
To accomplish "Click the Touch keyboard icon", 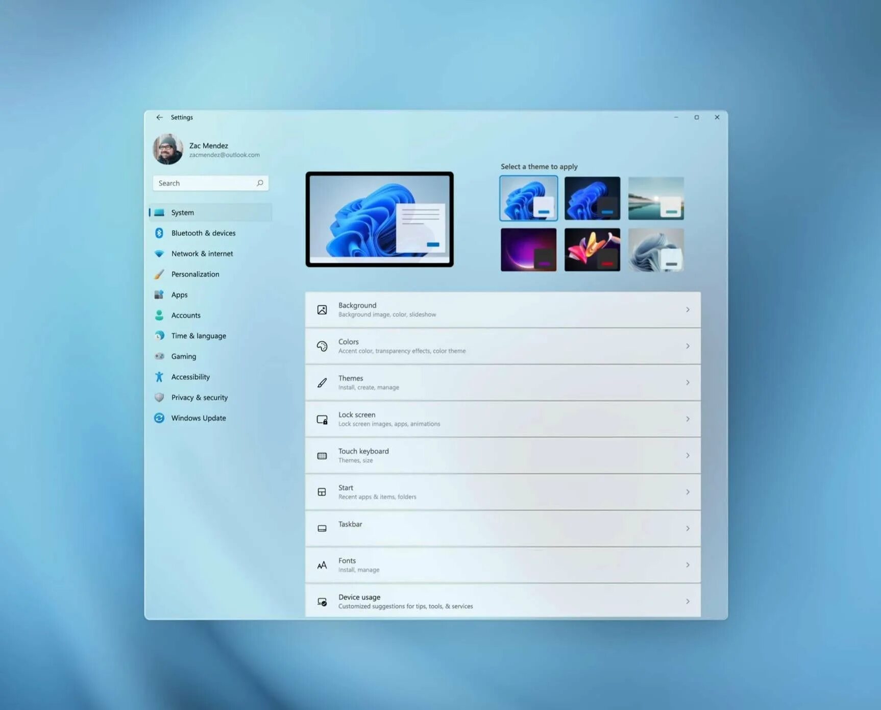I will (322, 456).
